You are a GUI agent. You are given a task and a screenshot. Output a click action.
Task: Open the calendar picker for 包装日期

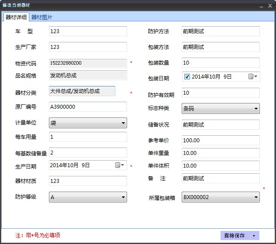[253, 77]
